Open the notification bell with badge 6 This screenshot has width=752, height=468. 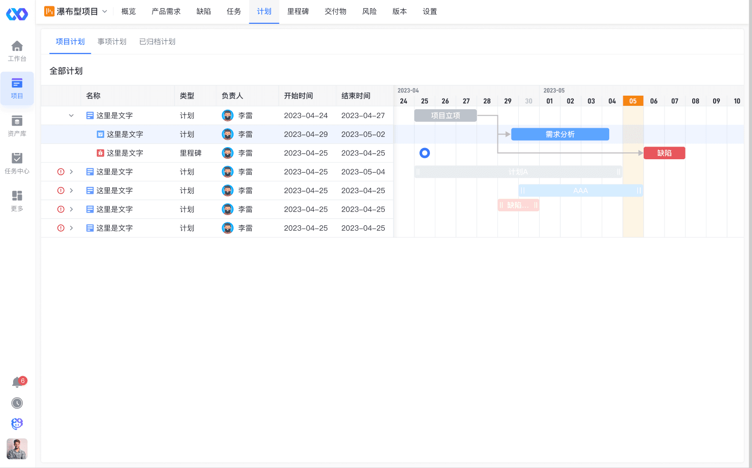(17, 383)
